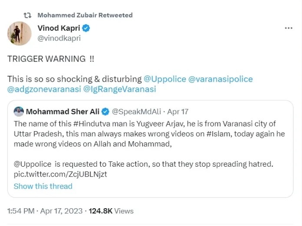Expand the thread via Show this thread
Screen dimensions: 302x226
click(x=43, y=186)
